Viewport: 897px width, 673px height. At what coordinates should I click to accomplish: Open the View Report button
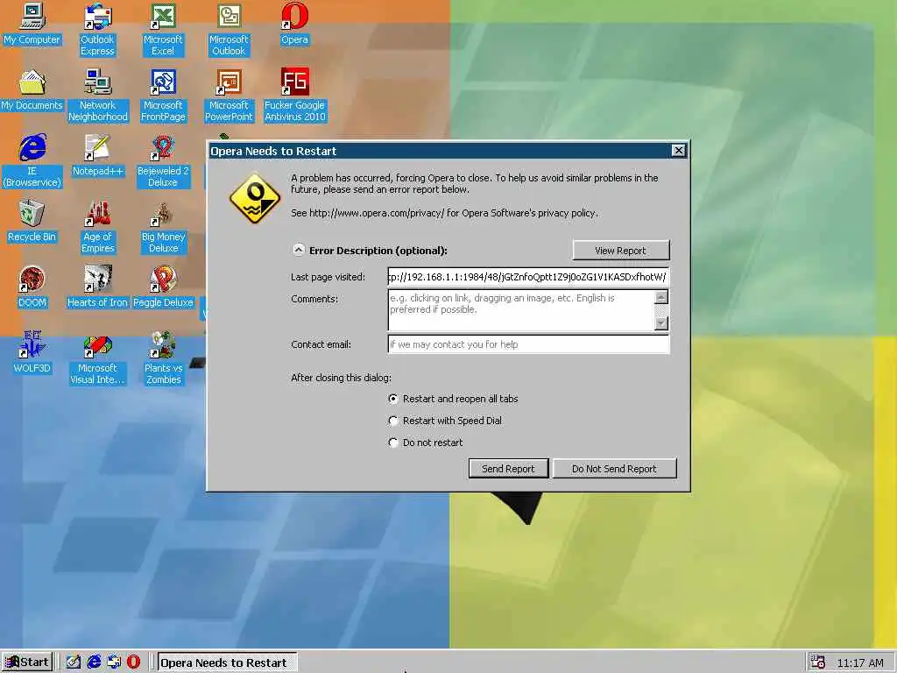coord(621,250)
